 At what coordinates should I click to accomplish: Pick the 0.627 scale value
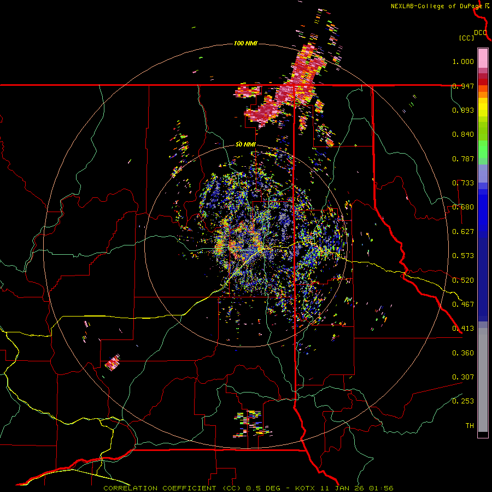pyautogui.click(x=463, y=232)
